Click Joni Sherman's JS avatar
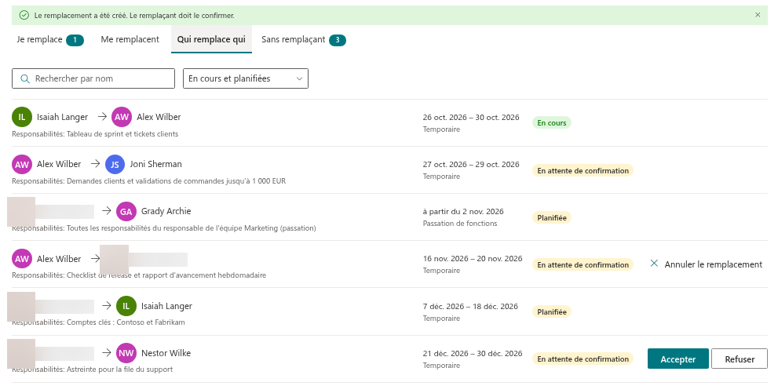The width and height of the screenshot is (778, 386). tap(115, 164)
